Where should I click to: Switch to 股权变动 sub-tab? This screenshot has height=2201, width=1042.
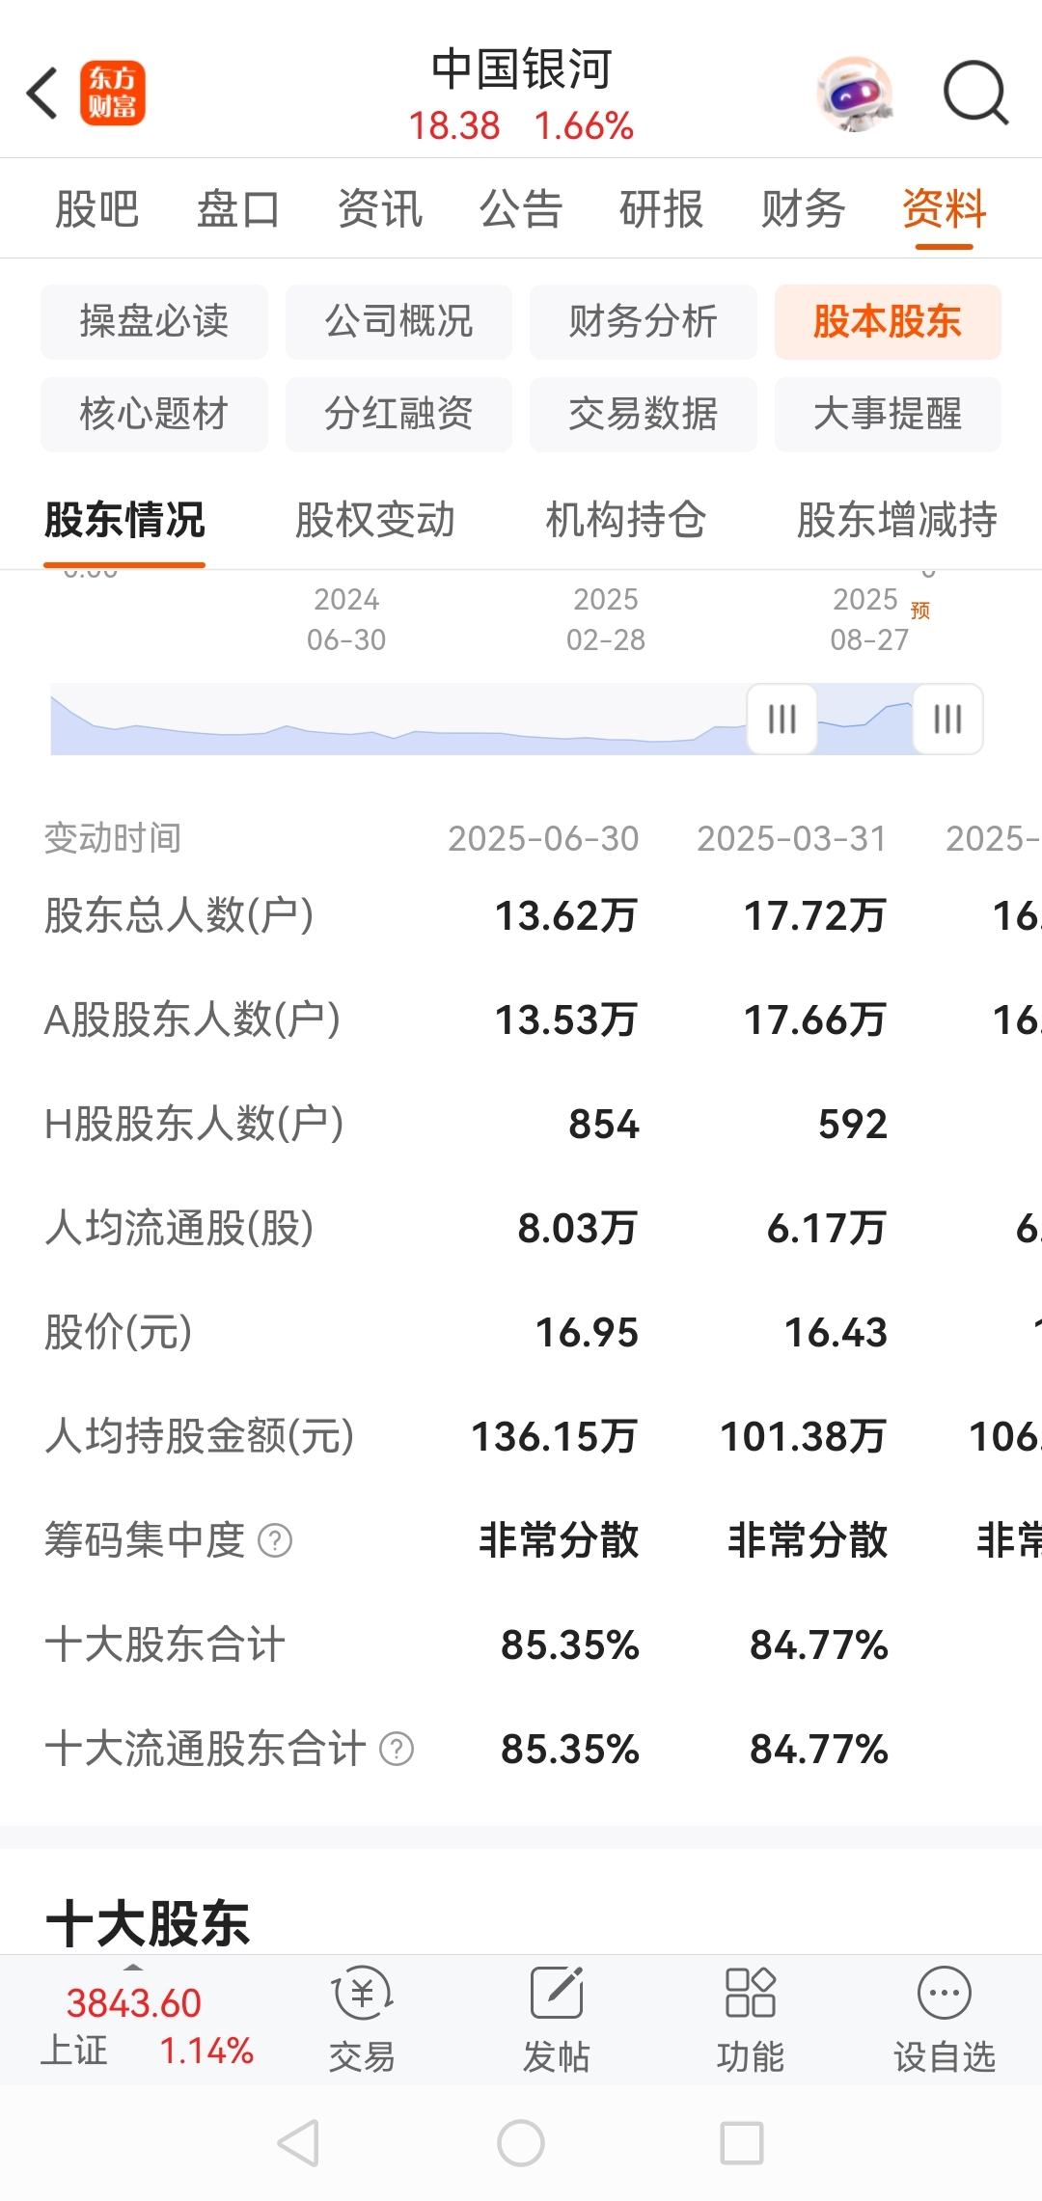click(374, 520)
